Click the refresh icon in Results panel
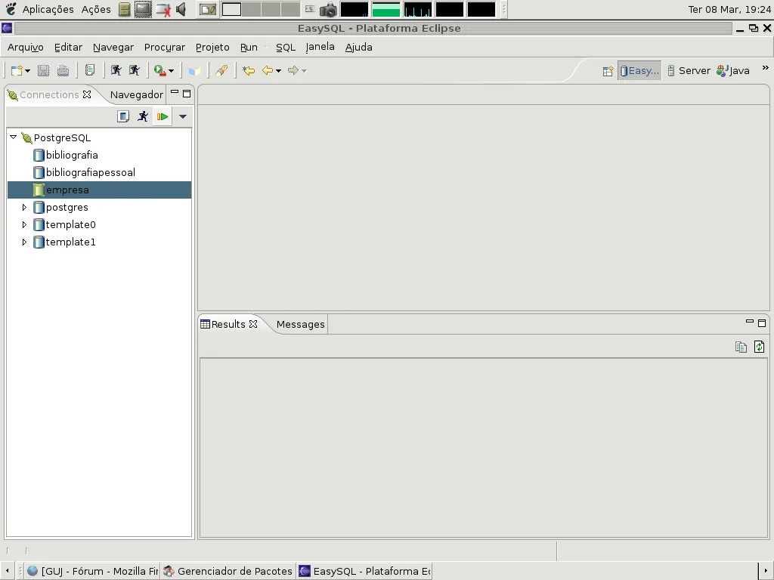 [759, 347]
